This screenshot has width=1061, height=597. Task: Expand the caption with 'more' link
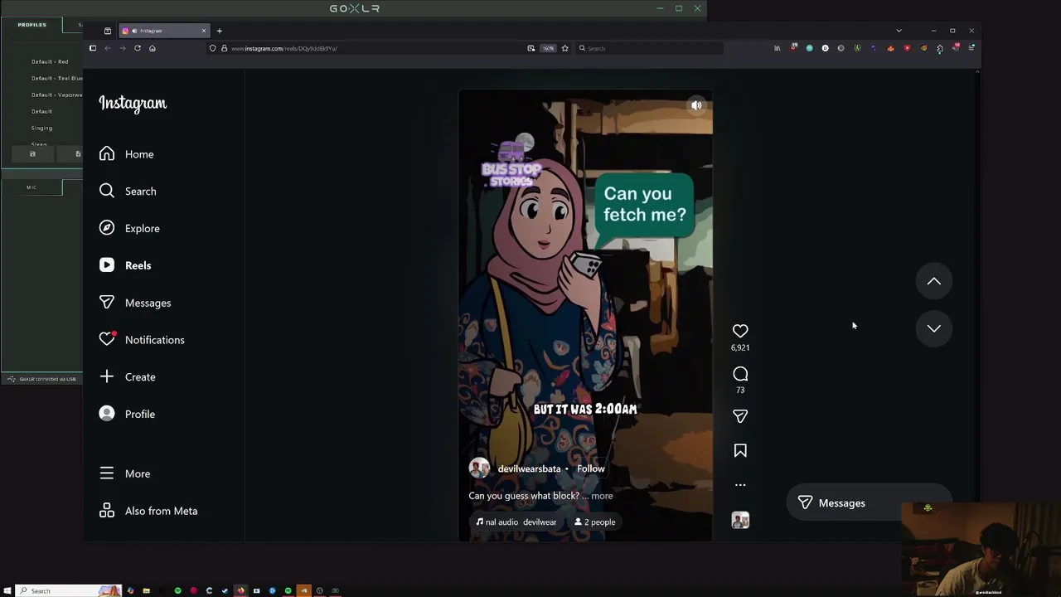[x=602, y=496]
